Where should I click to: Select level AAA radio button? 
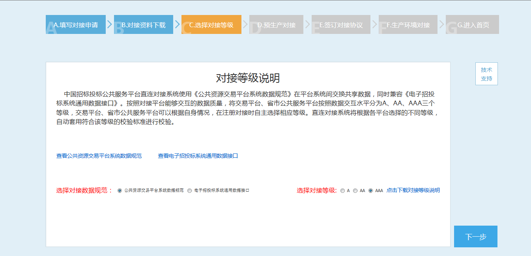pyautogui.click(x=370, y=191)
